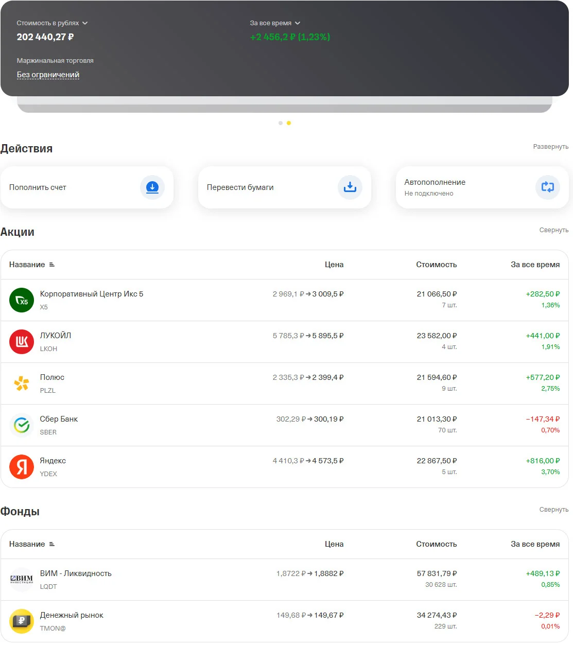573x645 pixels.
Task: Open the Яндекс red logo
Action: [x=22, y=467]
